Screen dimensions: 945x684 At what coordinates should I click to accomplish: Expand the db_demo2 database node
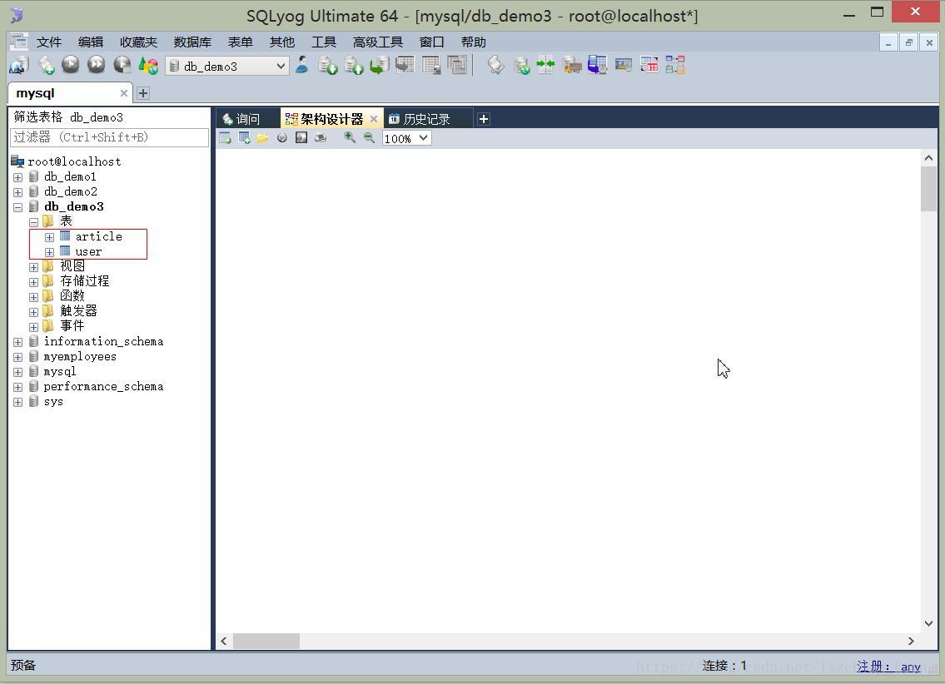(x=18, y=193)
